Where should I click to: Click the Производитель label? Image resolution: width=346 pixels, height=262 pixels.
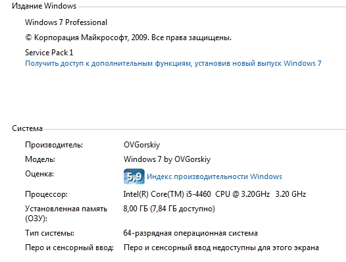pos(54,145)
